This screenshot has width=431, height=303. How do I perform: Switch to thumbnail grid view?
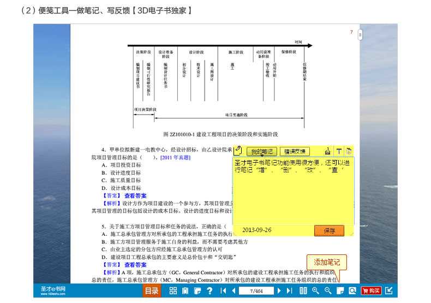click(173, 291)
